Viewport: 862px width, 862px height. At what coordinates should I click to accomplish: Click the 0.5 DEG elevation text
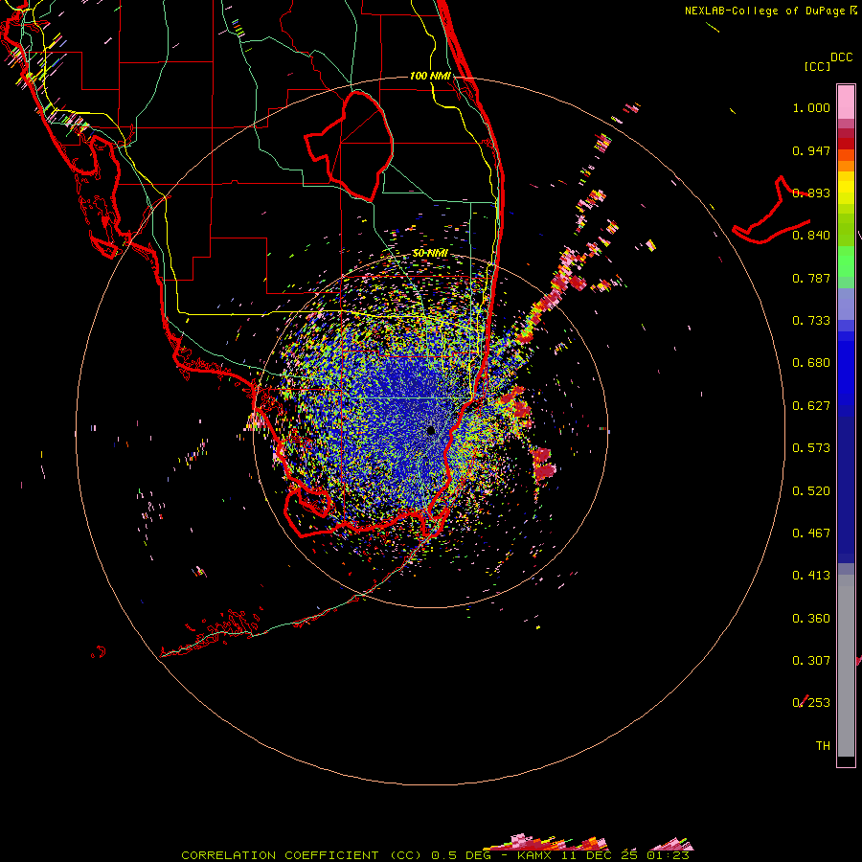(x=464, y=855)
